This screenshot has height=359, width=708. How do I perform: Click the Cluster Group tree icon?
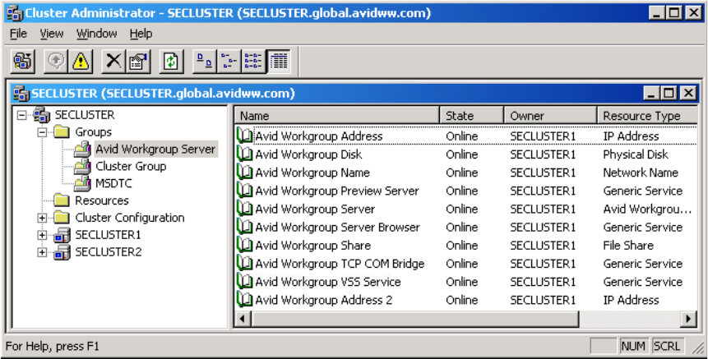click(x=82, y=167)
